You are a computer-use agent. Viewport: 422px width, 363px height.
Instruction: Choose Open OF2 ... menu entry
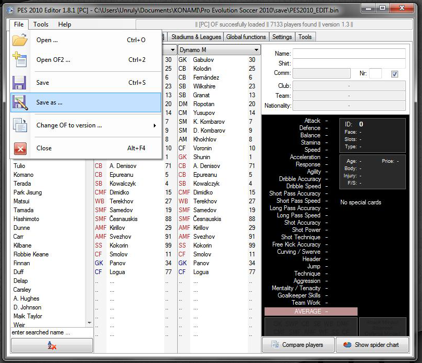click(86, 59)
